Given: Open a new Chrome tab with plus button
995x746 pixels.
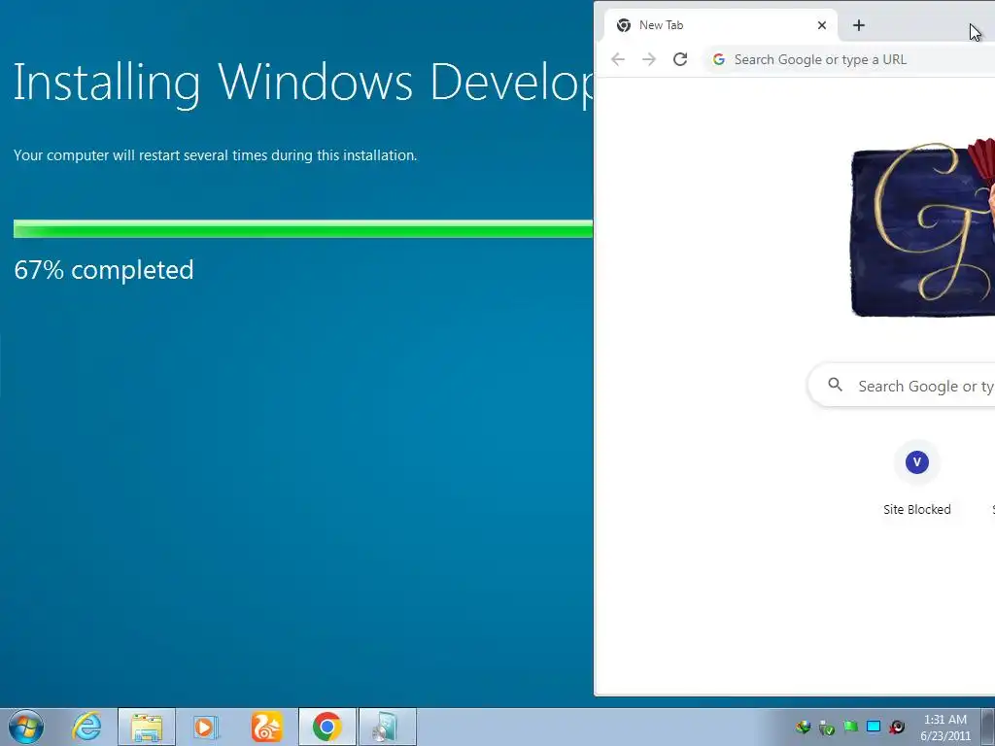Looking at the screenshot, I should point(859,25).
